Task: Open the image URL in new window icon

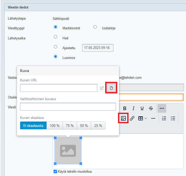Action: (x=102, y=88)
